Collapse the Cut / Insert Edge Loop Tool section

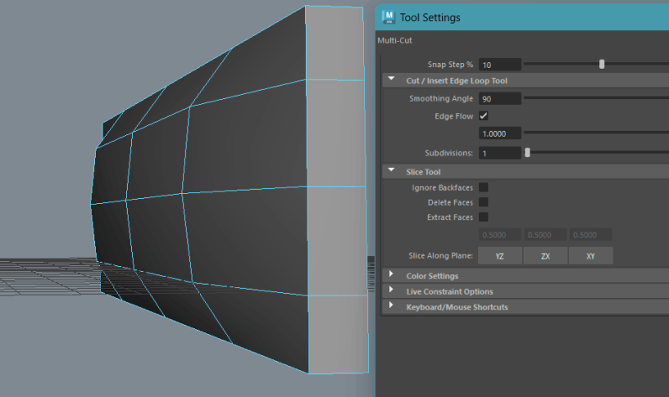(x=391, y=80)
